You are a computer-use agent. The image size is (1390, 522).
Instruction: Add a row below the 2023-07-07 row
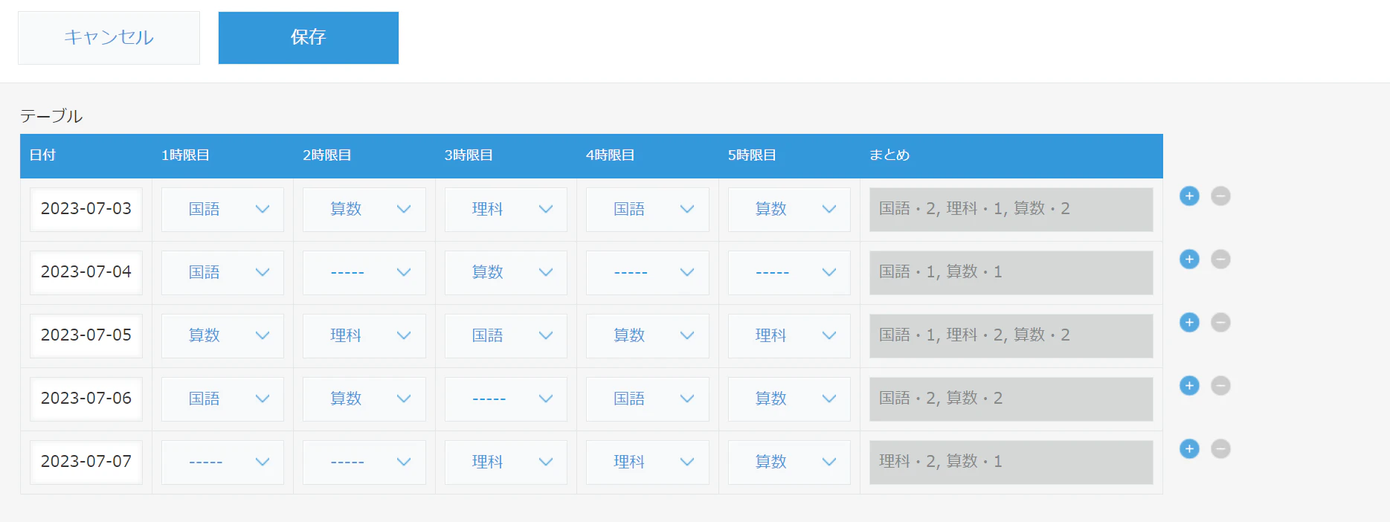(x=1189, y=449)
